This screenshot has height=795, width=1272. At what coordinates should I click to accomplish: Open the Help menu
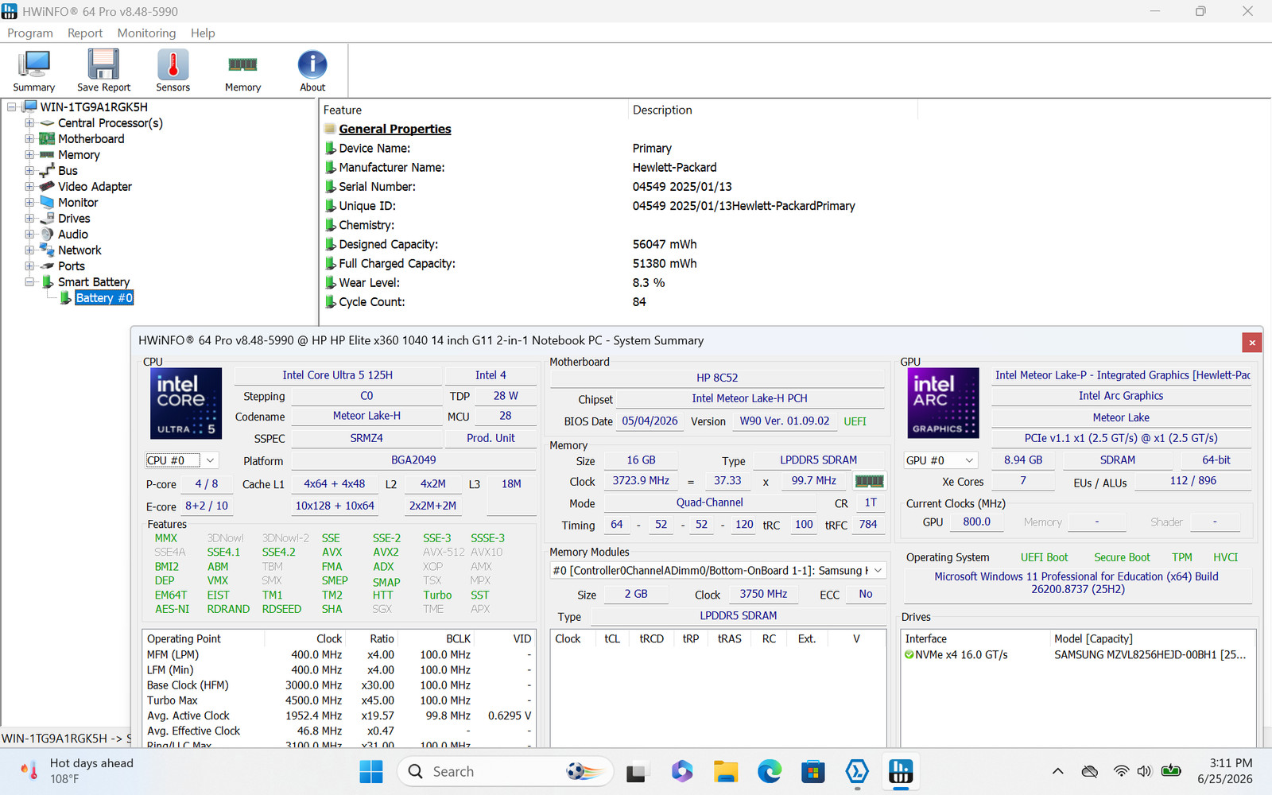203,33
